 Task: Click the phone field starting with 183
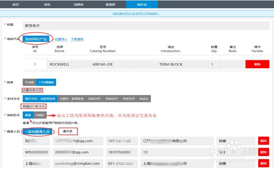pos(122,152)
